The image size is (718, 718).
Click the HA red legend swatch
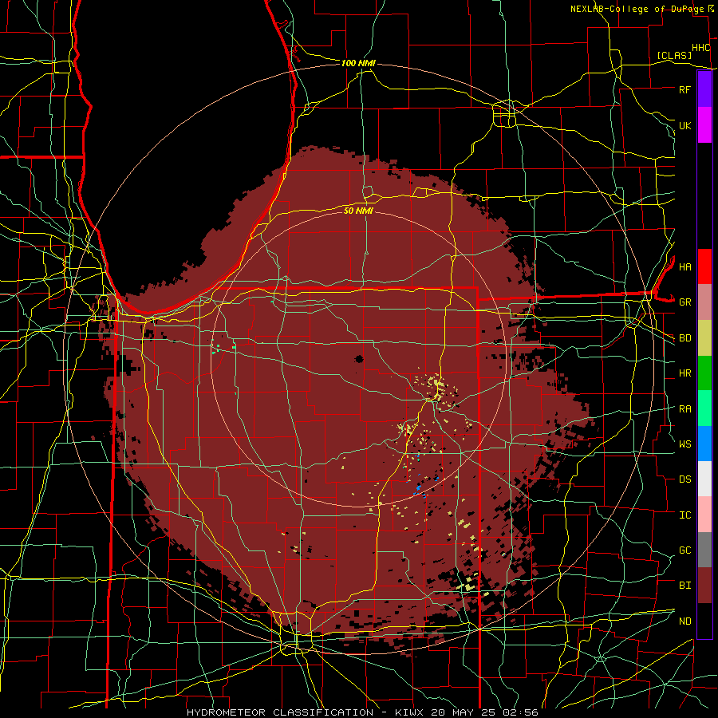704,266
